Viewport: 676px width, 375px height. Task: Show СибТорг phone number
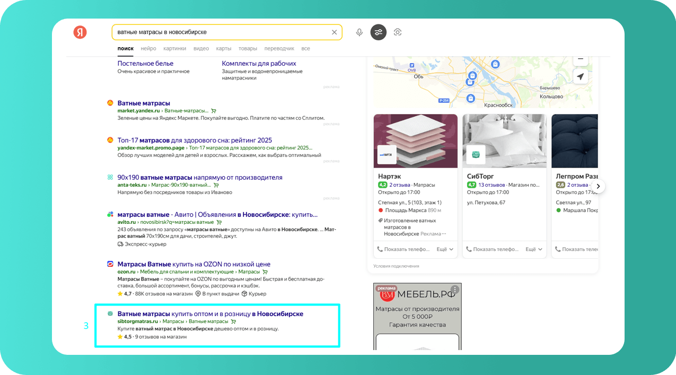click(x=492, y=249)
